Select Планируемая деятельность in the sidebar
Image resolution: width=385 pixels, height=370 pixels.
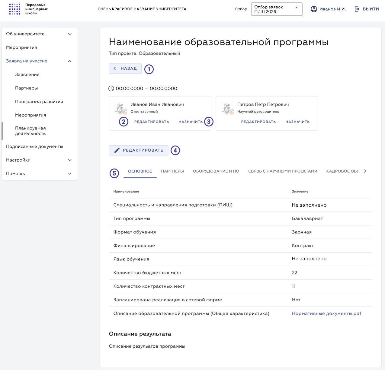coord(30,131)
